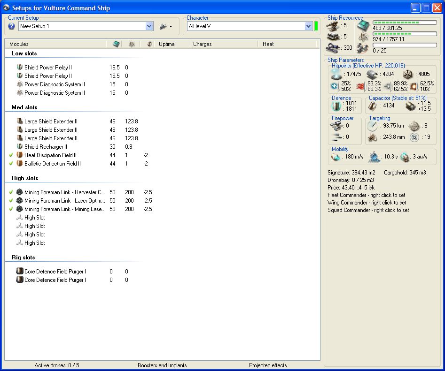Expand the Current Setup dropdown arrow
Image resolution: width=445 pixels, height=371 pixels.
(149, 26)
